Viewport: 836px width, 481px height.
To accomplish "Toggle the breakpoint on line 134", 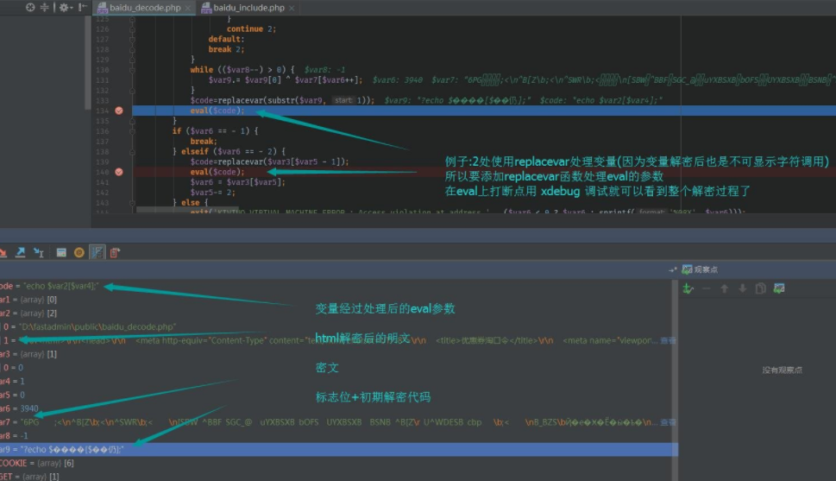I will pyautogui.click(x=118, y=111).
